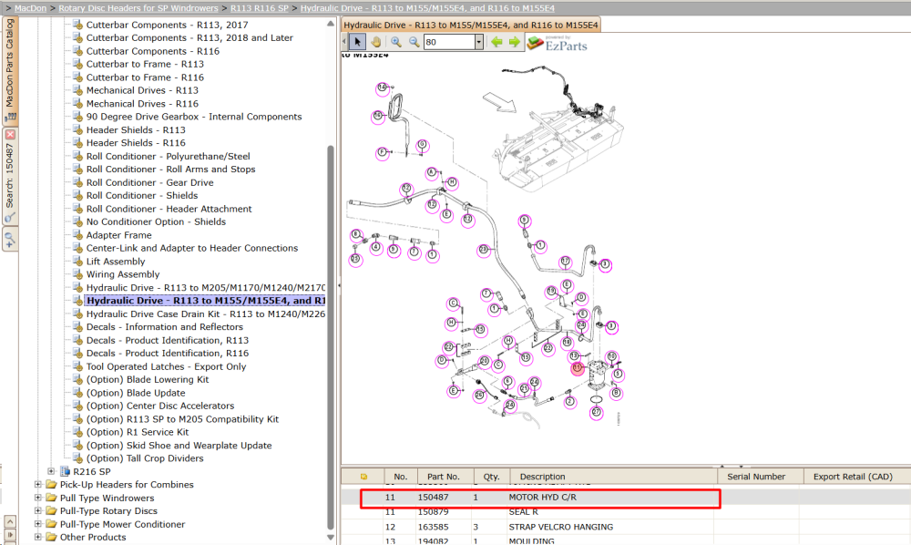This screenshot has height=545, width=911.
Task: Select the arrow pointer tool
Action: tap(357, 42)
